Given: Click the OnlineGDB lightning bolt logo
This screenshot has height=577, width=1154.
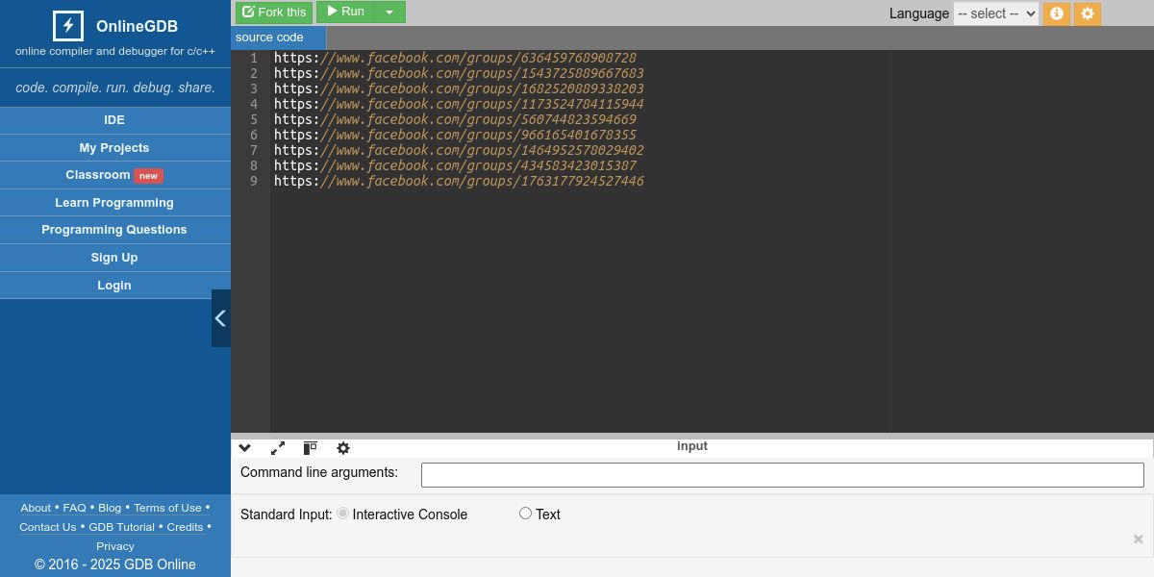Looking at the screenshot, I should pyautogui.click(x=67, y=26).
